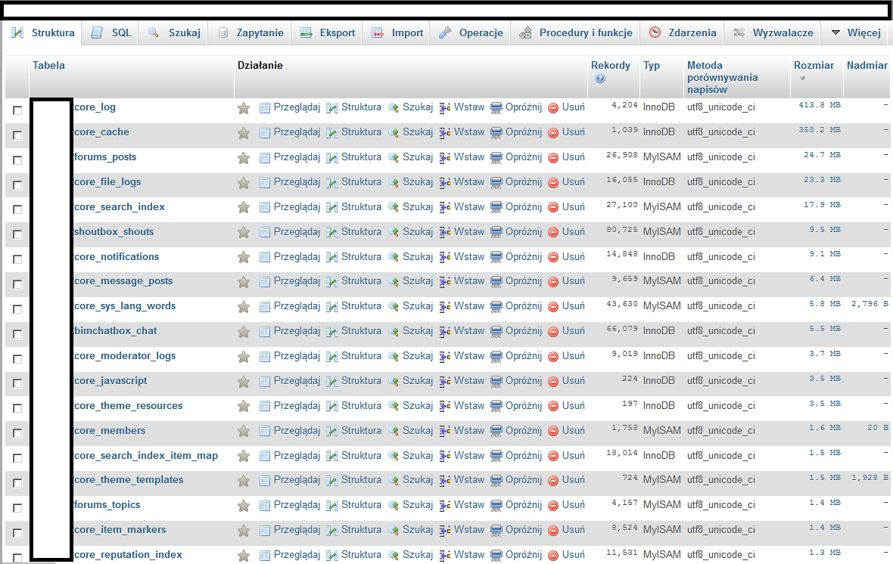Click the favorite star for core_log table
This screenshot has height=564, width=893.
[244, 108]
